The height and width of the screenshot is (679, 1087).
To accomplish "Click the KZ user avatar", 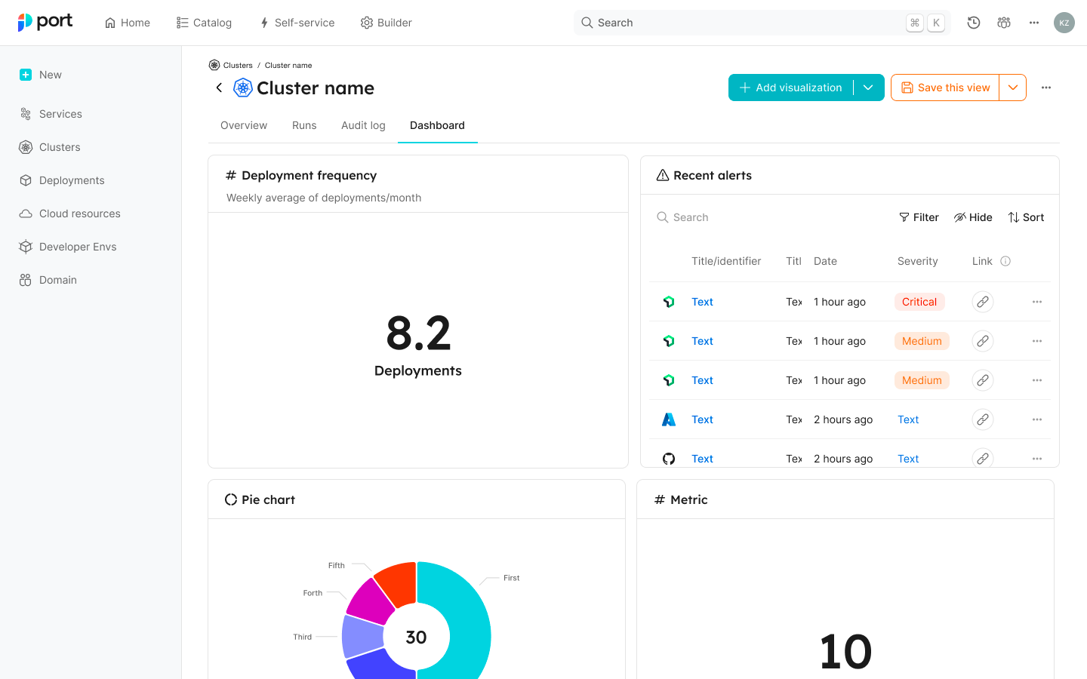I will (1064, 23).
